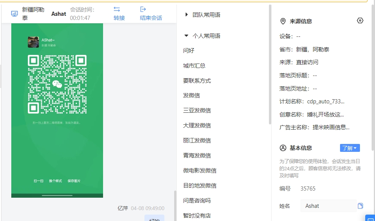
Task: Copy the name using the icon beside Ashat
Action: tap(360, 206)
